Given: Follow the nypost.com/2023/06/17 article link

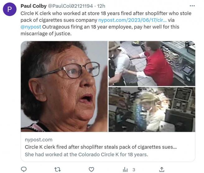Looking at the screenshot, I should [132, 20].
